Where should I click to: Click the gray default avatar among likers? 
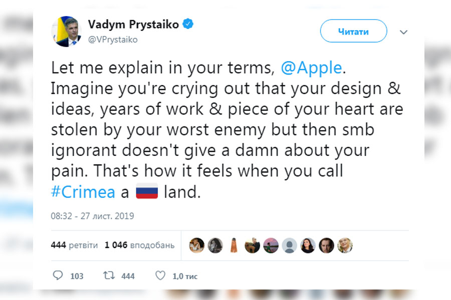pyautogui.click(x=289, y=245)
